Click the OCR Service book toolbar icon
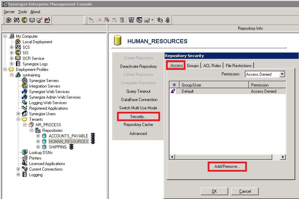 click(32, 20)
